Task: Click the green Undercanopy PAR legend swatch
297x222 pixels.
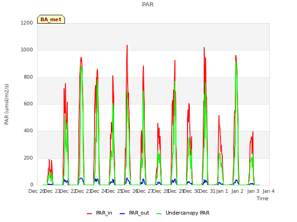Action: (x=159, y=214)
